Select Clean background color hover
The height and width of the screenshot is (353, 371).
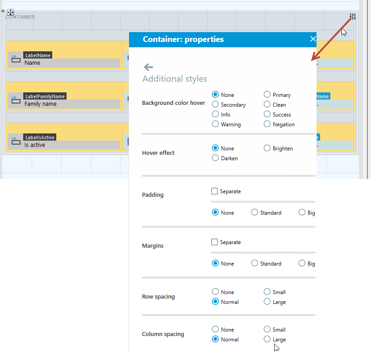267,104
